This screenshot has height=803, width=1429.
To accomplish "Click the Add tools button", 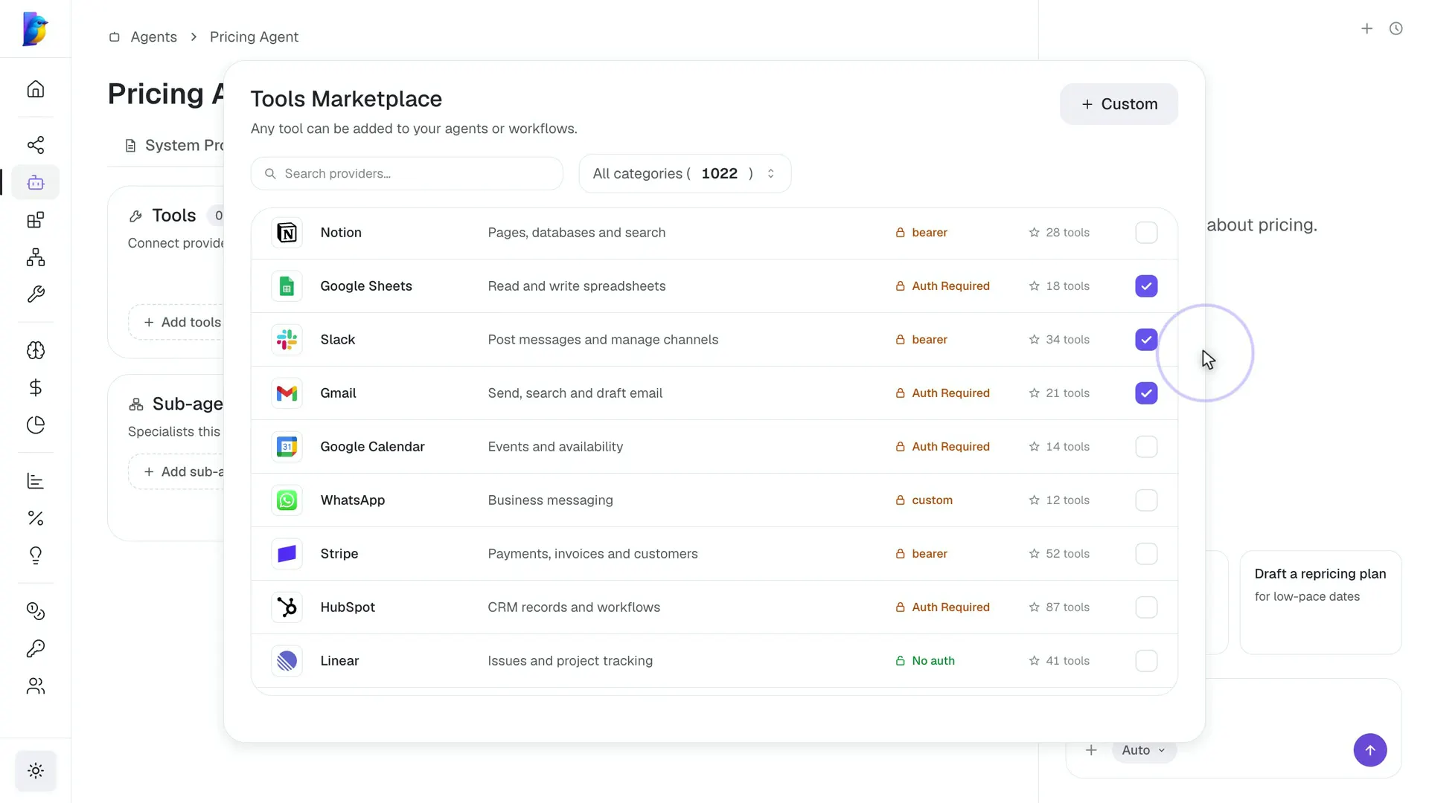I will tap(176, 322).
